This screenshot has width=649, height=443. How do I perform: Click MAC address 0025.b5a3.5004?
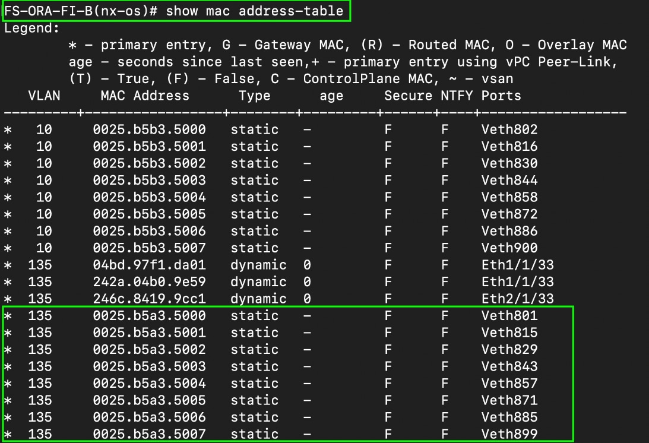pos(149,384)
